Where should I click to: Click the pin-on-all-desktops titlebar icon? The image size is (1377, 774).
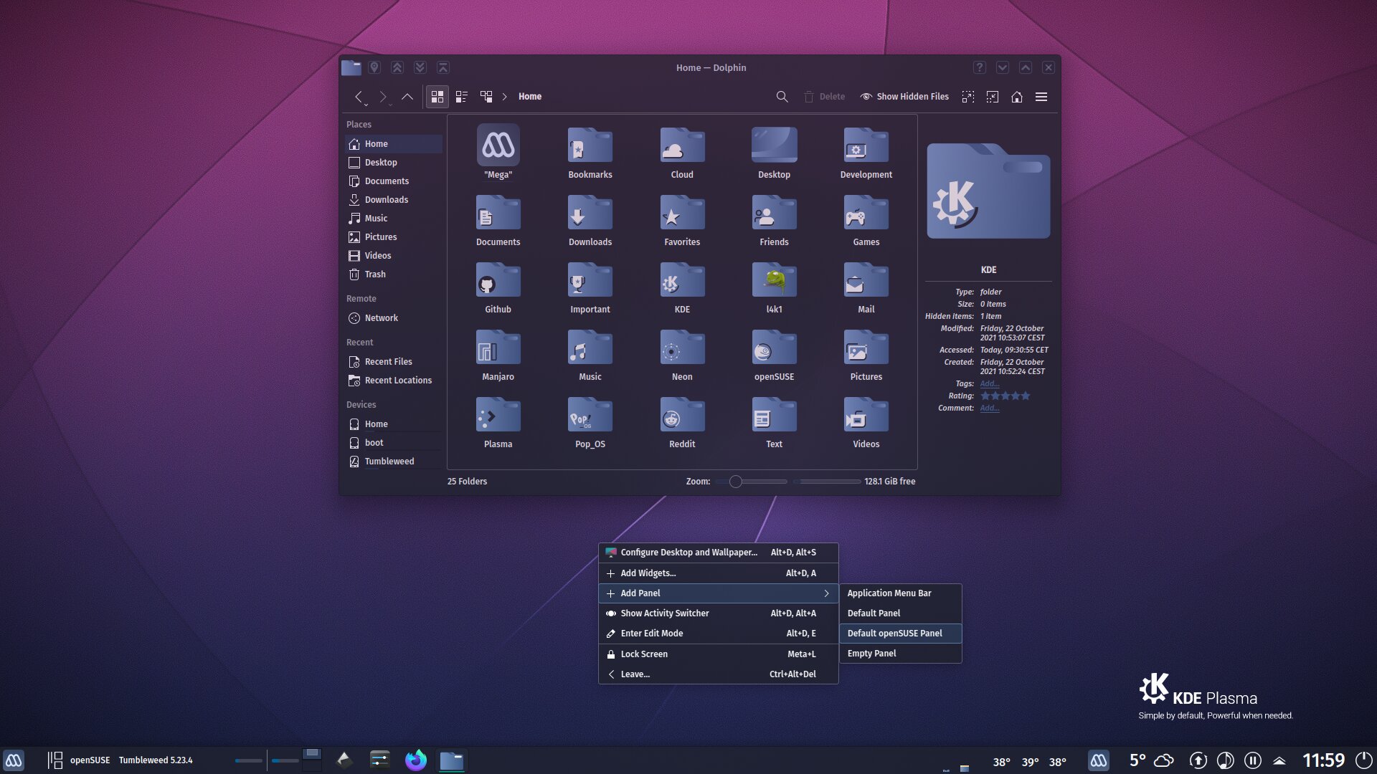coord(374,67)
